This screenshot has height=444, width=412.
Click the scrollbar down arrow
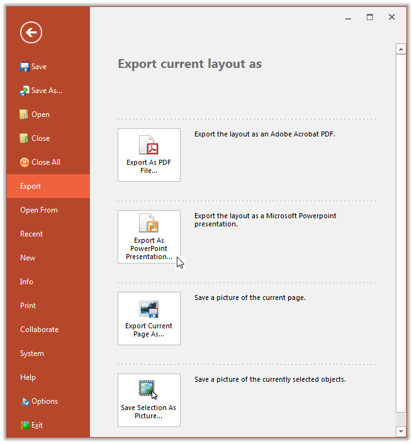401,431
